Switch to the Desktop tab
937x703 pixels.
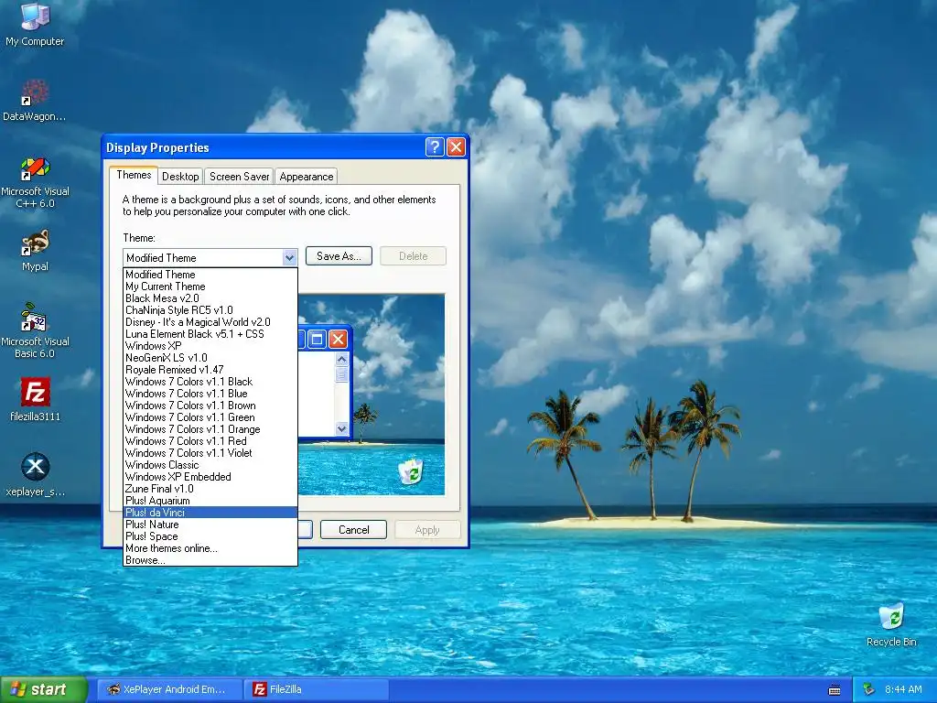coord(180,177)
